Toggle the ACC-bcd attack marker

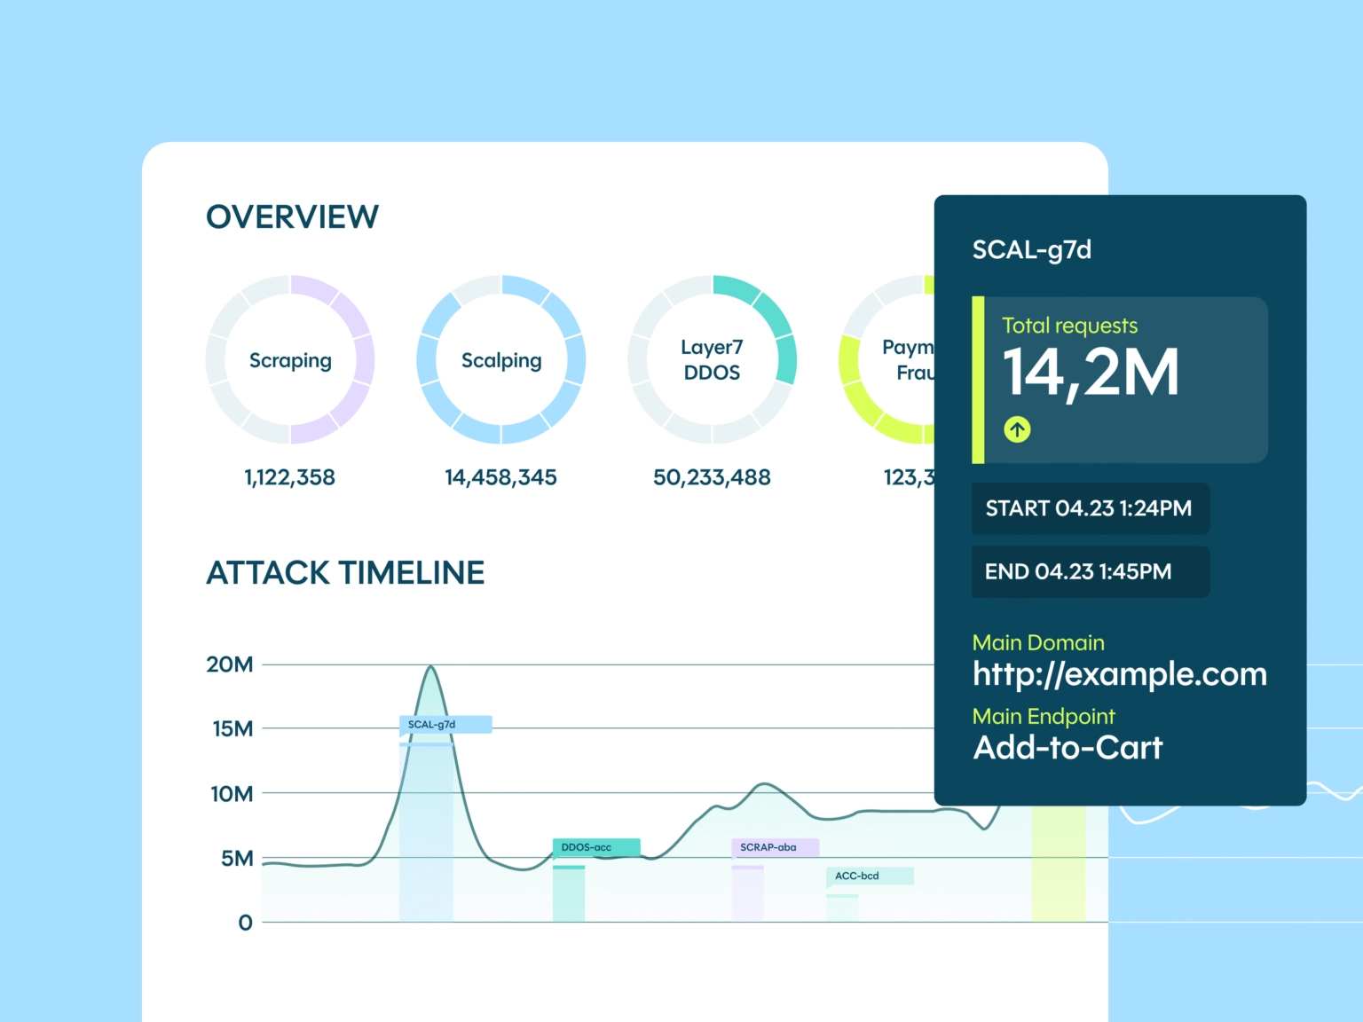pos(869,877)
